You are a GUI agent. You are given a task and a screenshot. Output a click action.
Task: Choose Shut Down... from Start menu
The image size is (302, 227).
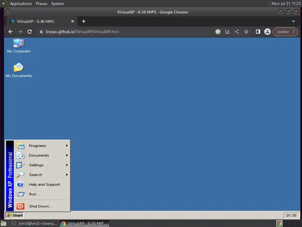[x=42, y=206]
